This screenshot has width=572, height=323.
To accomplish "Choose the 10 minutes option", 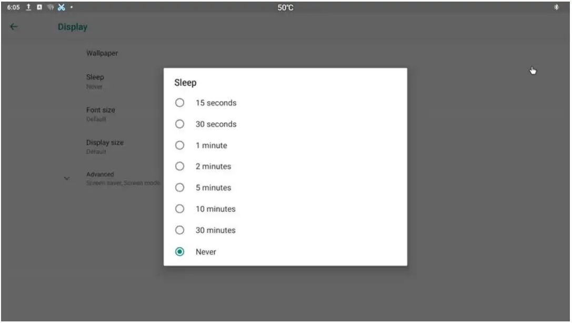I will [x=179, y=209].
